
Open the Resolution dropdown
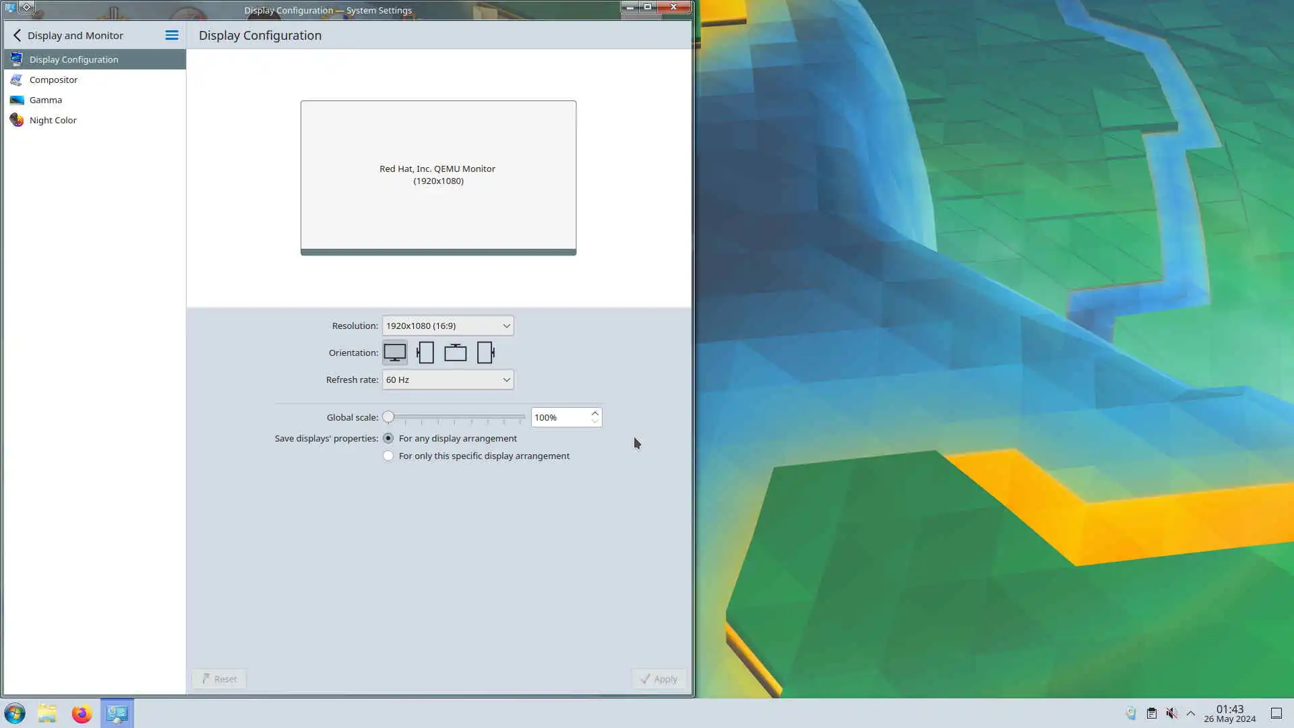448,326
